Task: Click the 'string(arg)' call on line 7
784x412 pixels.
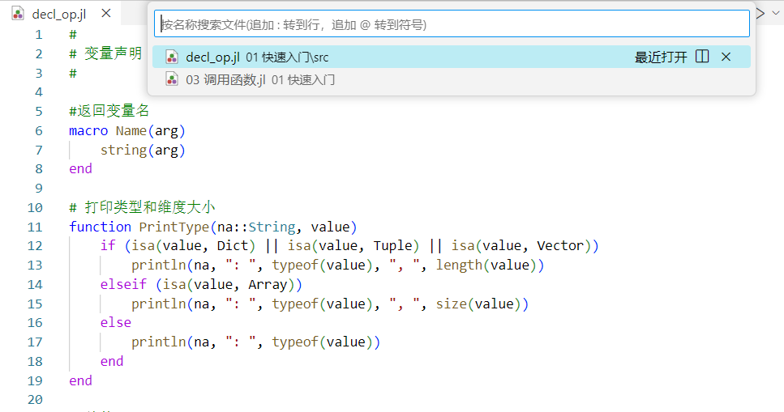Action: tap(143, 150)
